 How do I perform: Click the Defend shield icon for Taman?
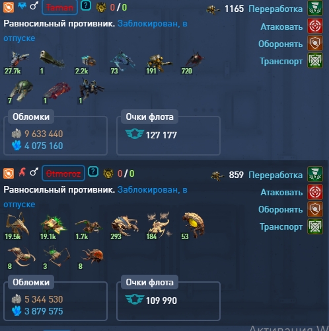click(315, 43)
